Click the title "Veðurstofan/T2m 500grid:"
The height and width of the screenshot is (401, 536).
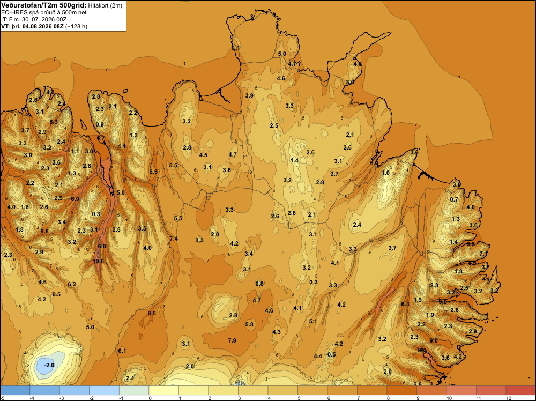(x=43, y=5)
